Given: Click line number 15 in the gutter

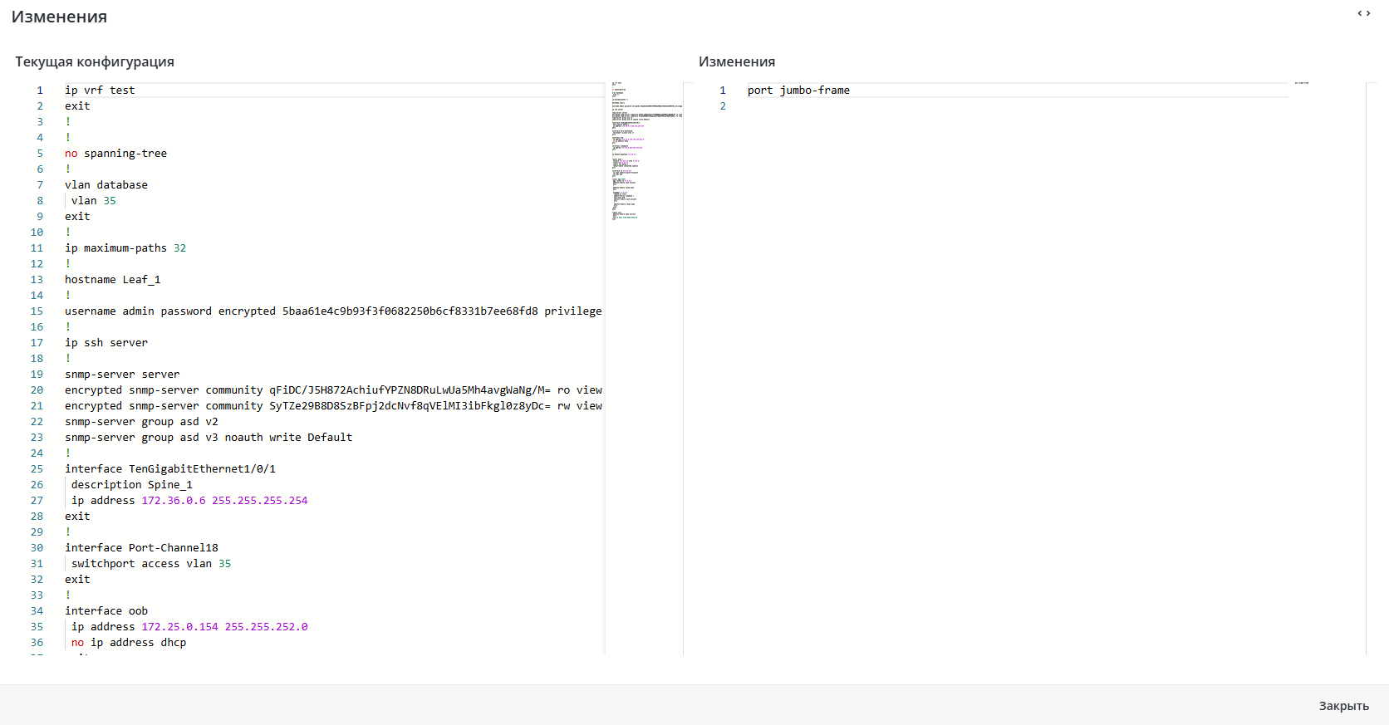Looking at the screenshot, I should coord(37,311).
